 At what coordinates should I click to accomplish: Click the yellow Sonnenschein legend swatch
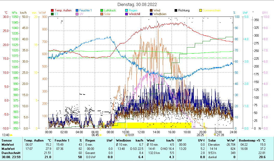[x=201, y=10]
